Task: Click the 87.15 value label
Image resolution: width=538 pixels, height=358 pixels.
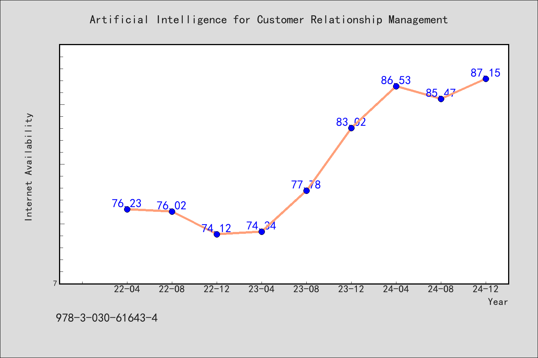Action: [x=485, y=73]
